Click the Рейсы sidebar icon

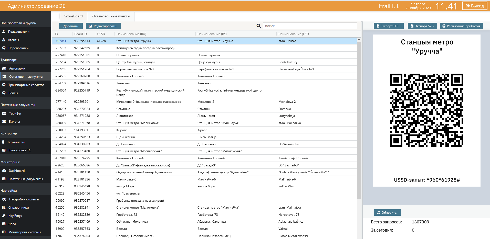[4, 93]
